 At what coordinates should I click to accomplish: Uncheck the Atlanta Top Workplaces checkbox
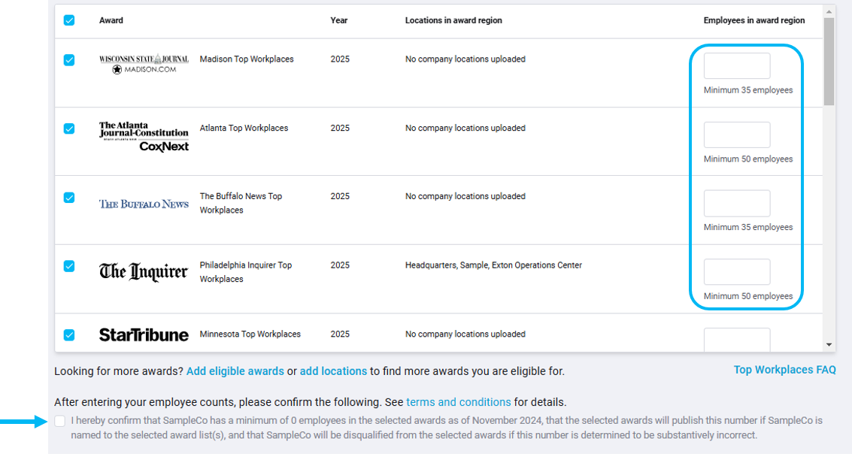point(69,129)
